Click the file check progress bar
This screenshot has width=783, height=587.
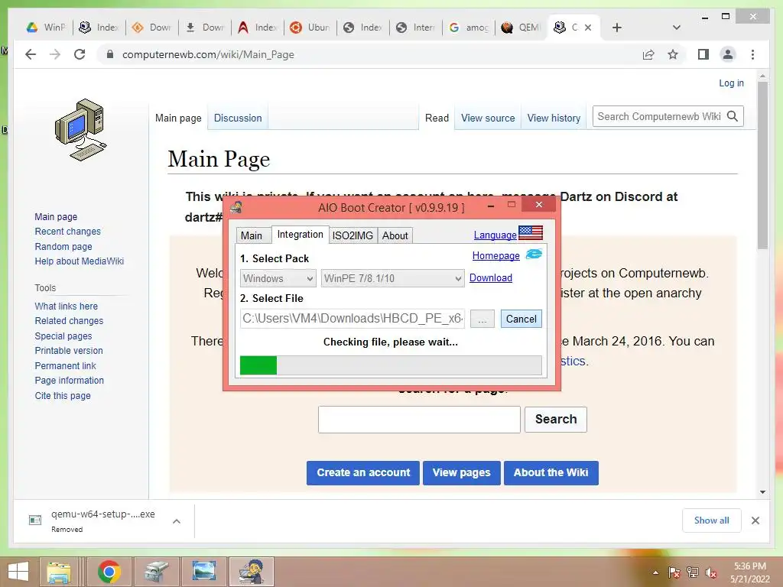click(x=391, y=365)
